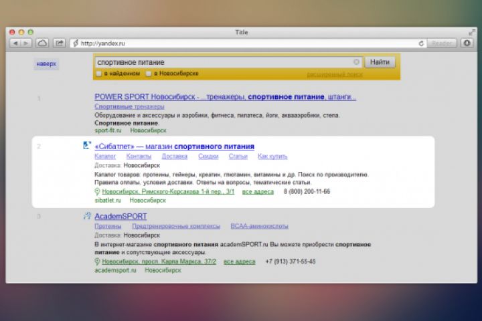Image resolution: width=482 pixels, height=321 pixels.
Task: Click the window title text Title
Action: [242, 32]
